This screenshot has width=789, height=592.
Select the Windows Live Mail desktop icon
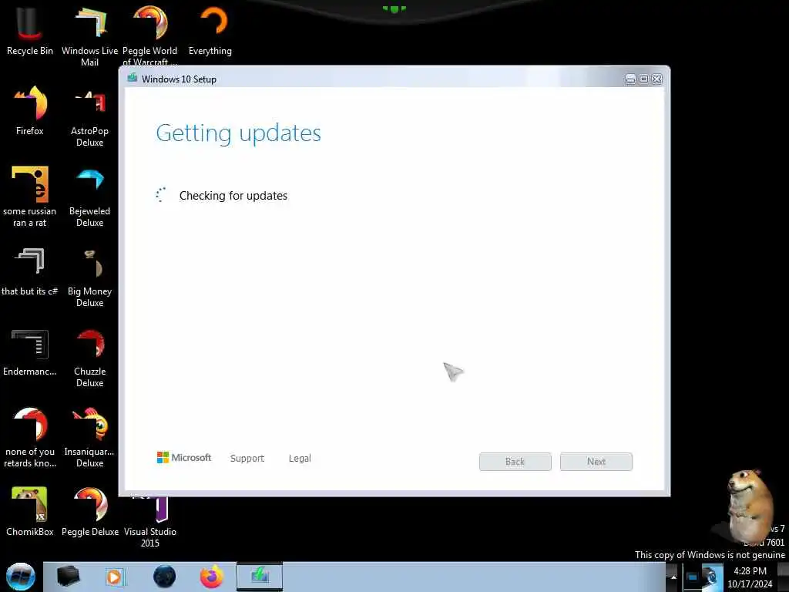click(89, 36)
